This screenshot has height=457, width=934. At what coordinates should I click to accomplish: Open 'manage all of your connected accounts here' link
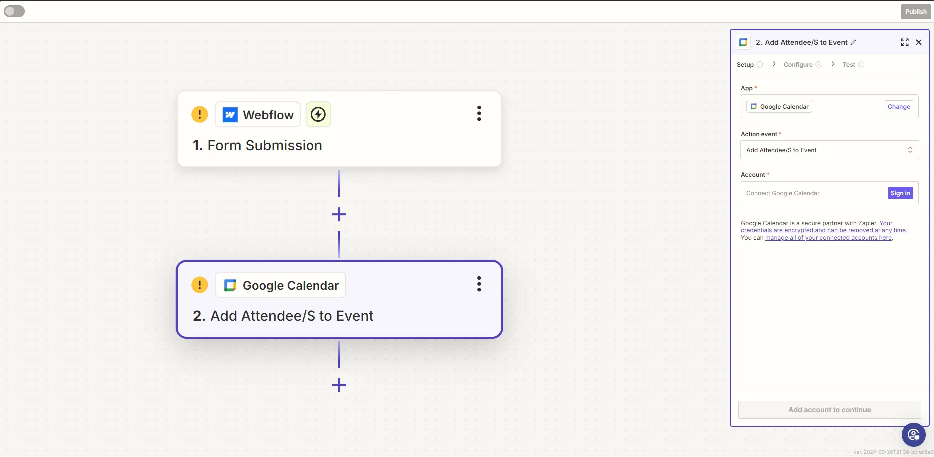[x=829, y=238]
